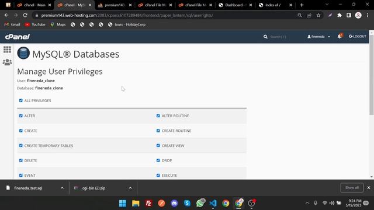
Task: Open the Chrome three-dot menu
Action: click(368, 15)
